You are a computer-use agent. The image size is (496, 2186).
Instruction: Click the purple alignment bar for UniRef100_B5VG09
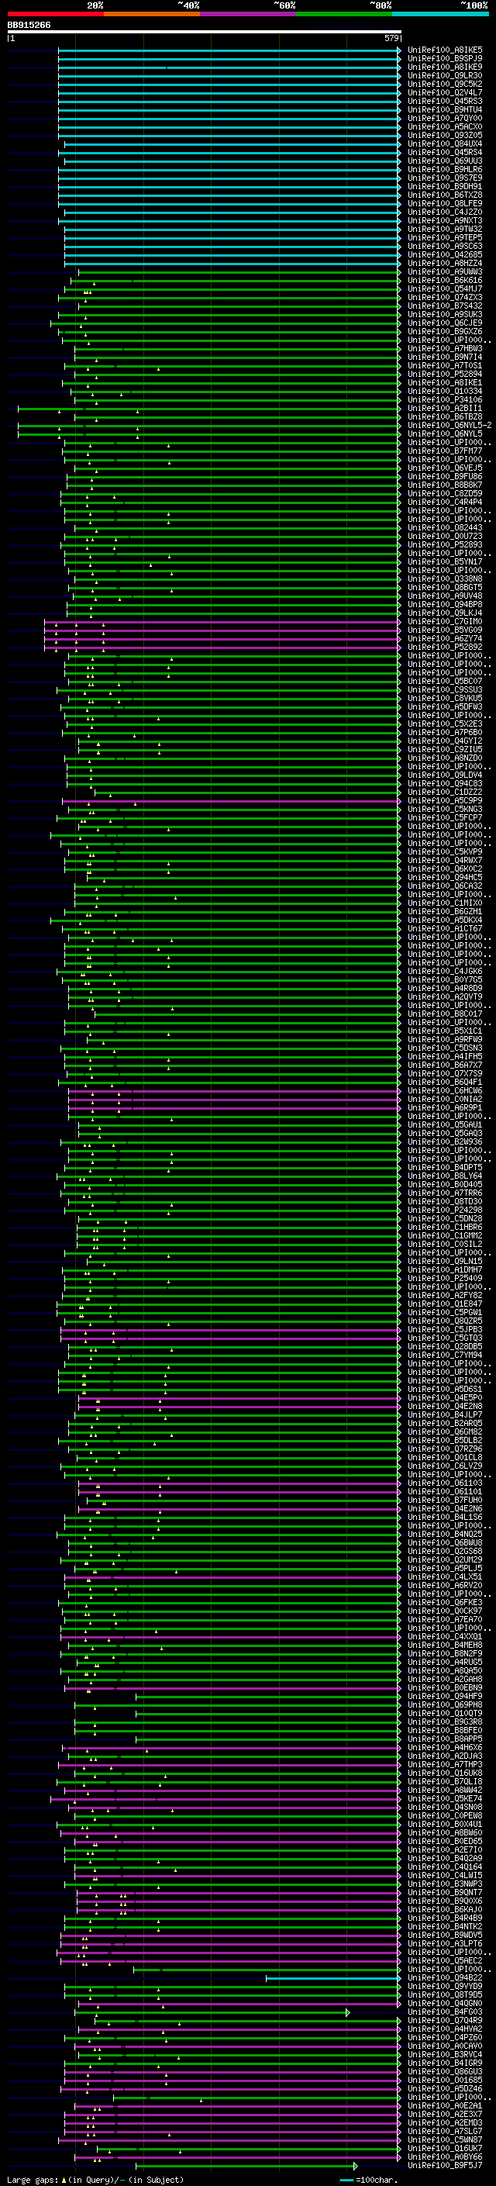pos(222,630)
